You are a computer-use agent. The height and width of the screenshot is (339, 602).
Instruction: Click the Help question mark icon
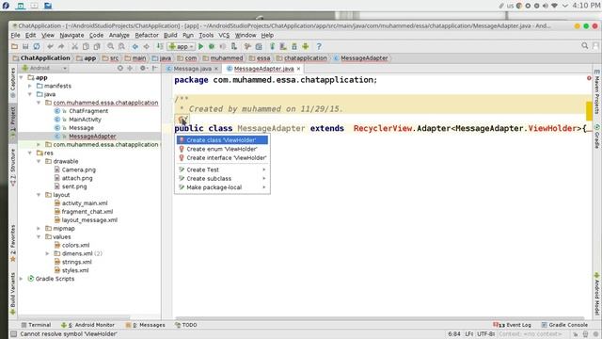[319, 46]
